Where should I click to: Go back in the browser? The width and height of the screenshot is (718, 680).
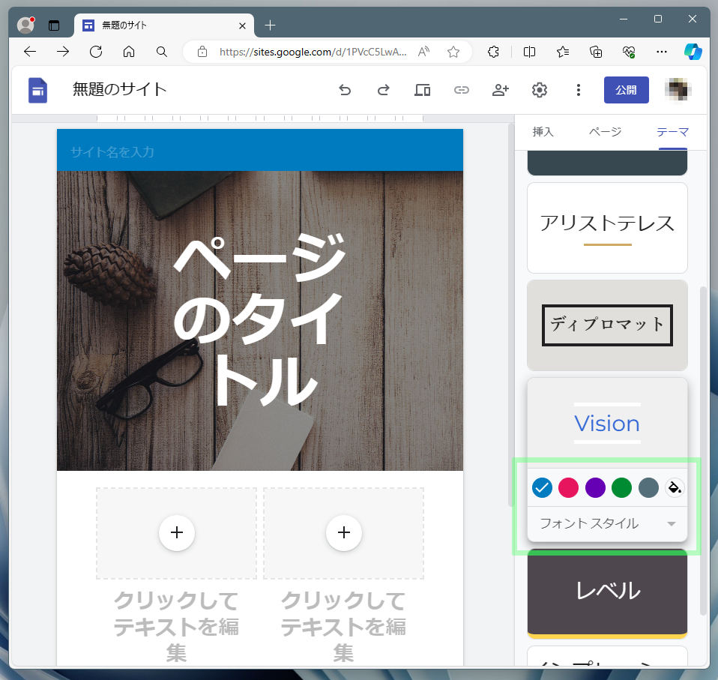[30, 52]
